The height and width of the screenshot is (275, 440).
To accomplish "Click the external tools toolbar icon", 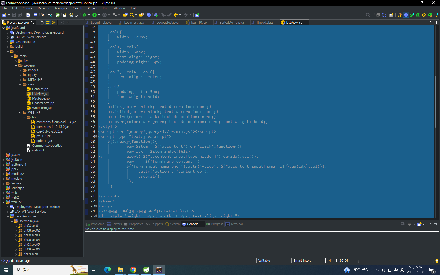I will (114, 15).
